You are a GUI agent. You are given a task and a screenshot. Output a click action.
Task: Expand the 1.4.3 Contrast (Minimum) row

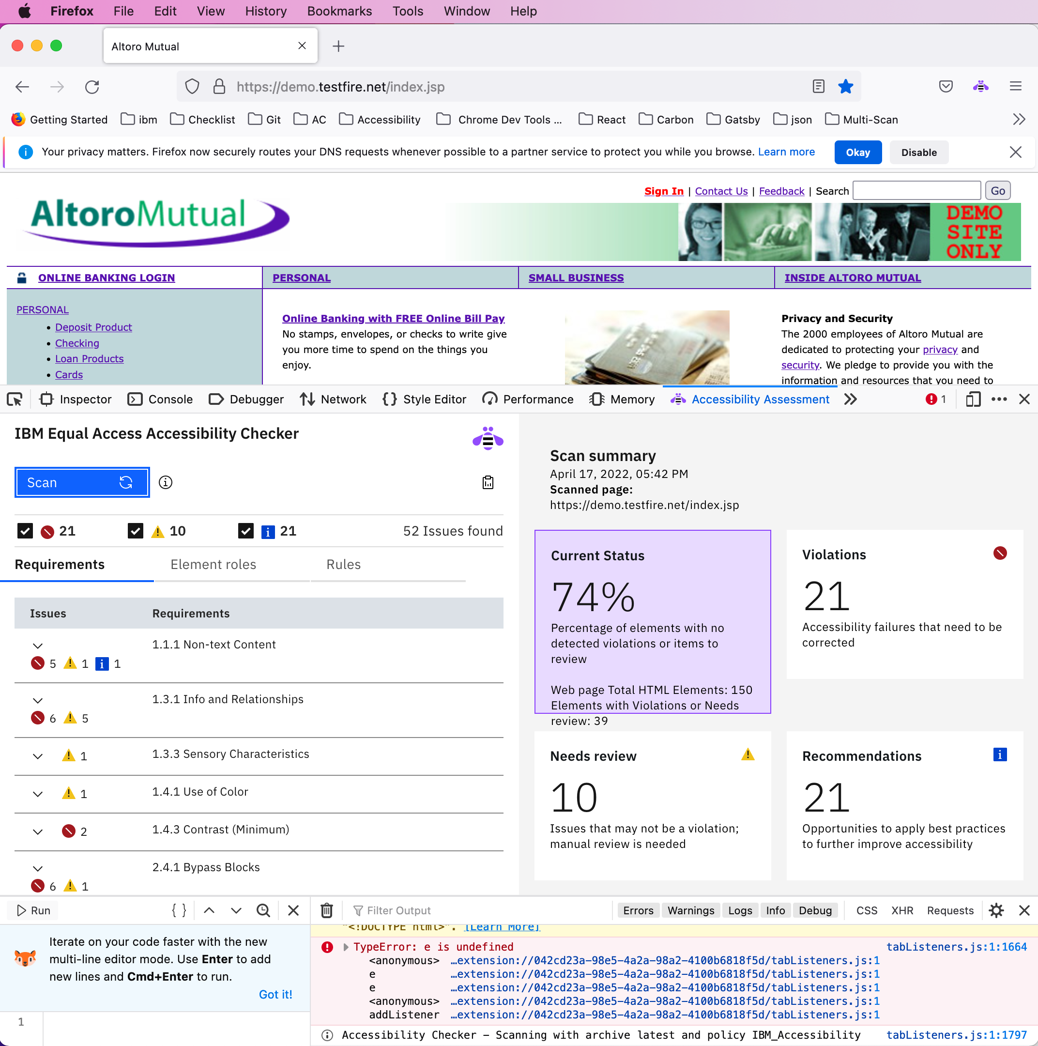click(x=38, y=832)
